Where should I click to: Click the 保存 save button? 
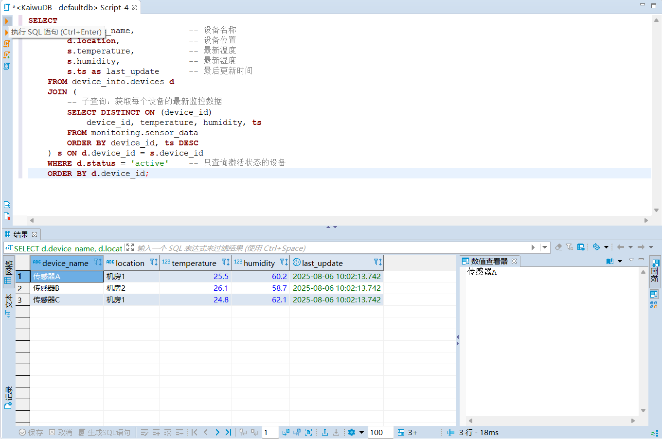click(31, 432)
